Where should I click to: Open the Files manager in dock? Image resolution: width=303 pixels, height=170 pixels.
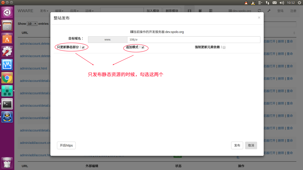pos(7,25)
